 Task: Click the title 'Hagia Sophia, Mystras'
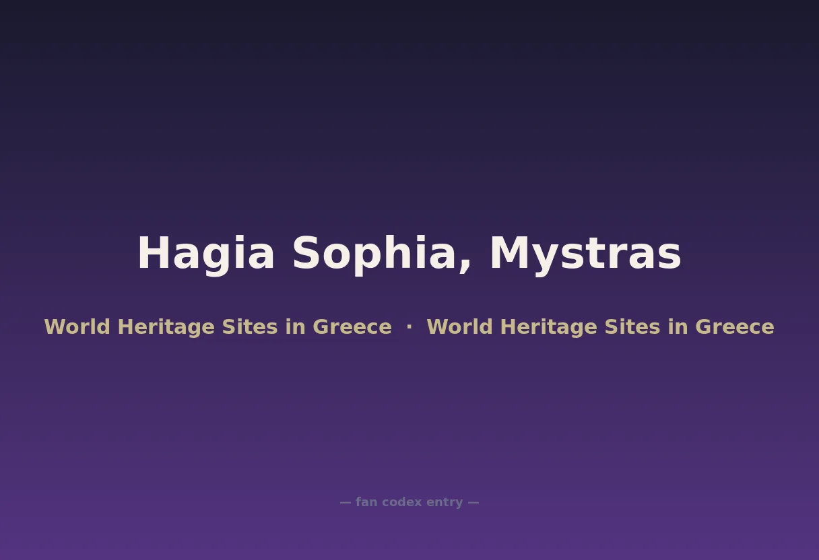(409, 254)
